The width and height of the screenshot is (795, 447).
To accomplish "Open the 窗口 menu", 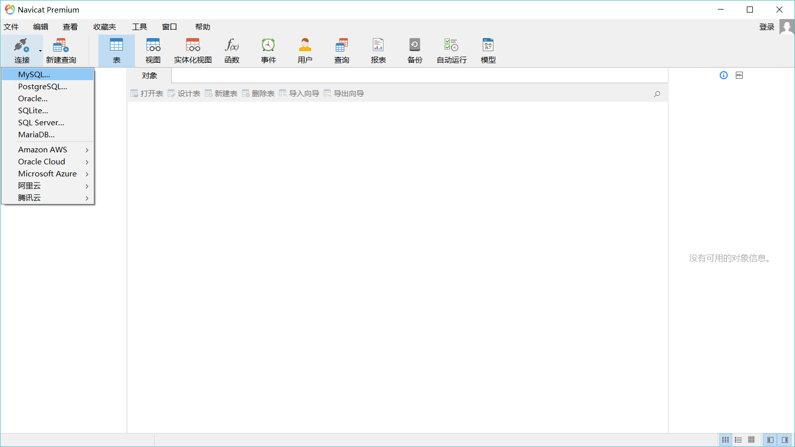I will pyautogui.click(x=170, y=27).
